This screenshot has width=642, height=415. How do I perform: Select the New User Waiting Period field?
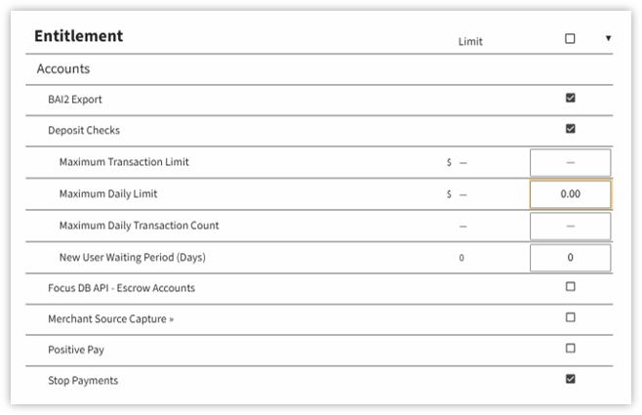click(x=570, y=258)
